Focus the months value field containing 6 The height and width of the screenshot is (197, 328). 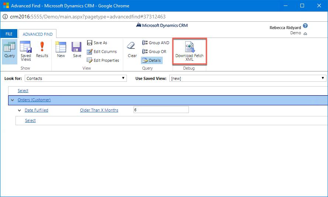tap(161, 110)
